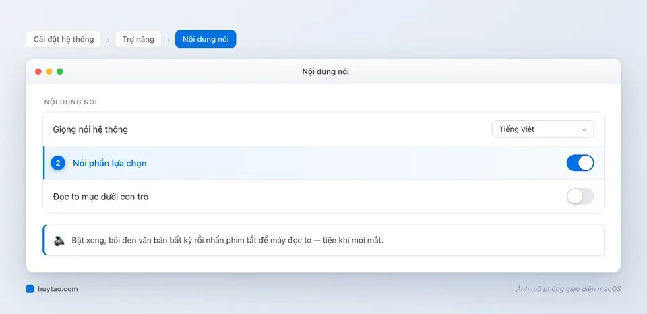Viewport: 647px width, 314px height.
Task: Enable Đọc to mục dưới con trỏ switch
Action: coord(580,196)
